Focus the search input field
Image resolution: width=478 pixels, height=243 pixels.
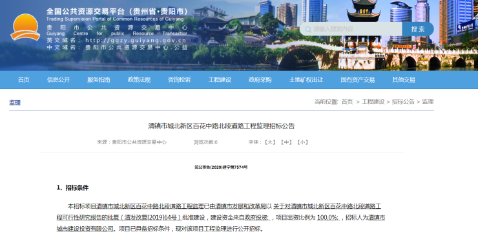(x=351, y=29)
